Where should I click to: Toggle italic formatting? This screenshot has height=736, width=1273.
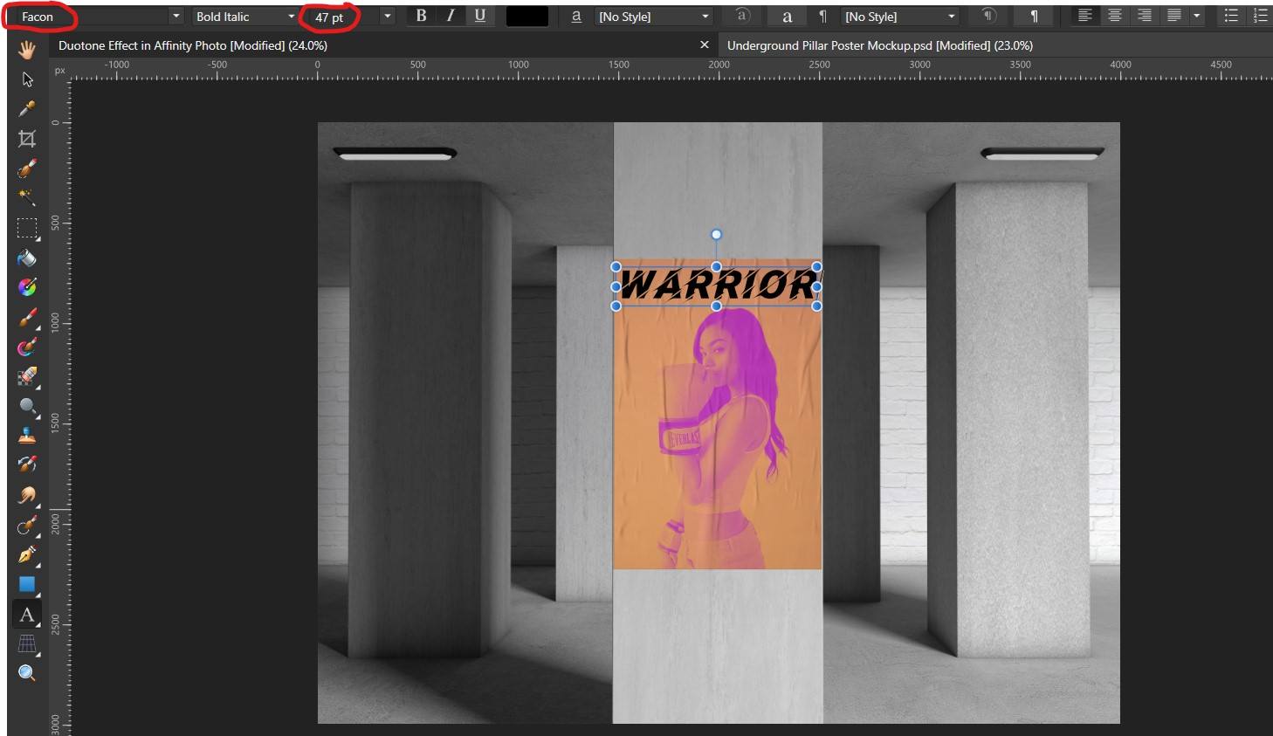[450, 15]
